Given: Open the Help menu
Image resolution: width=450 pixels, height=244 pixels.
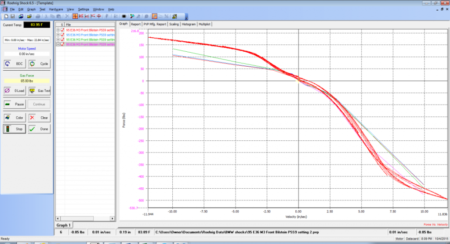Looking at the screenshot, I should pyautogui.click(x=111, y=10).
